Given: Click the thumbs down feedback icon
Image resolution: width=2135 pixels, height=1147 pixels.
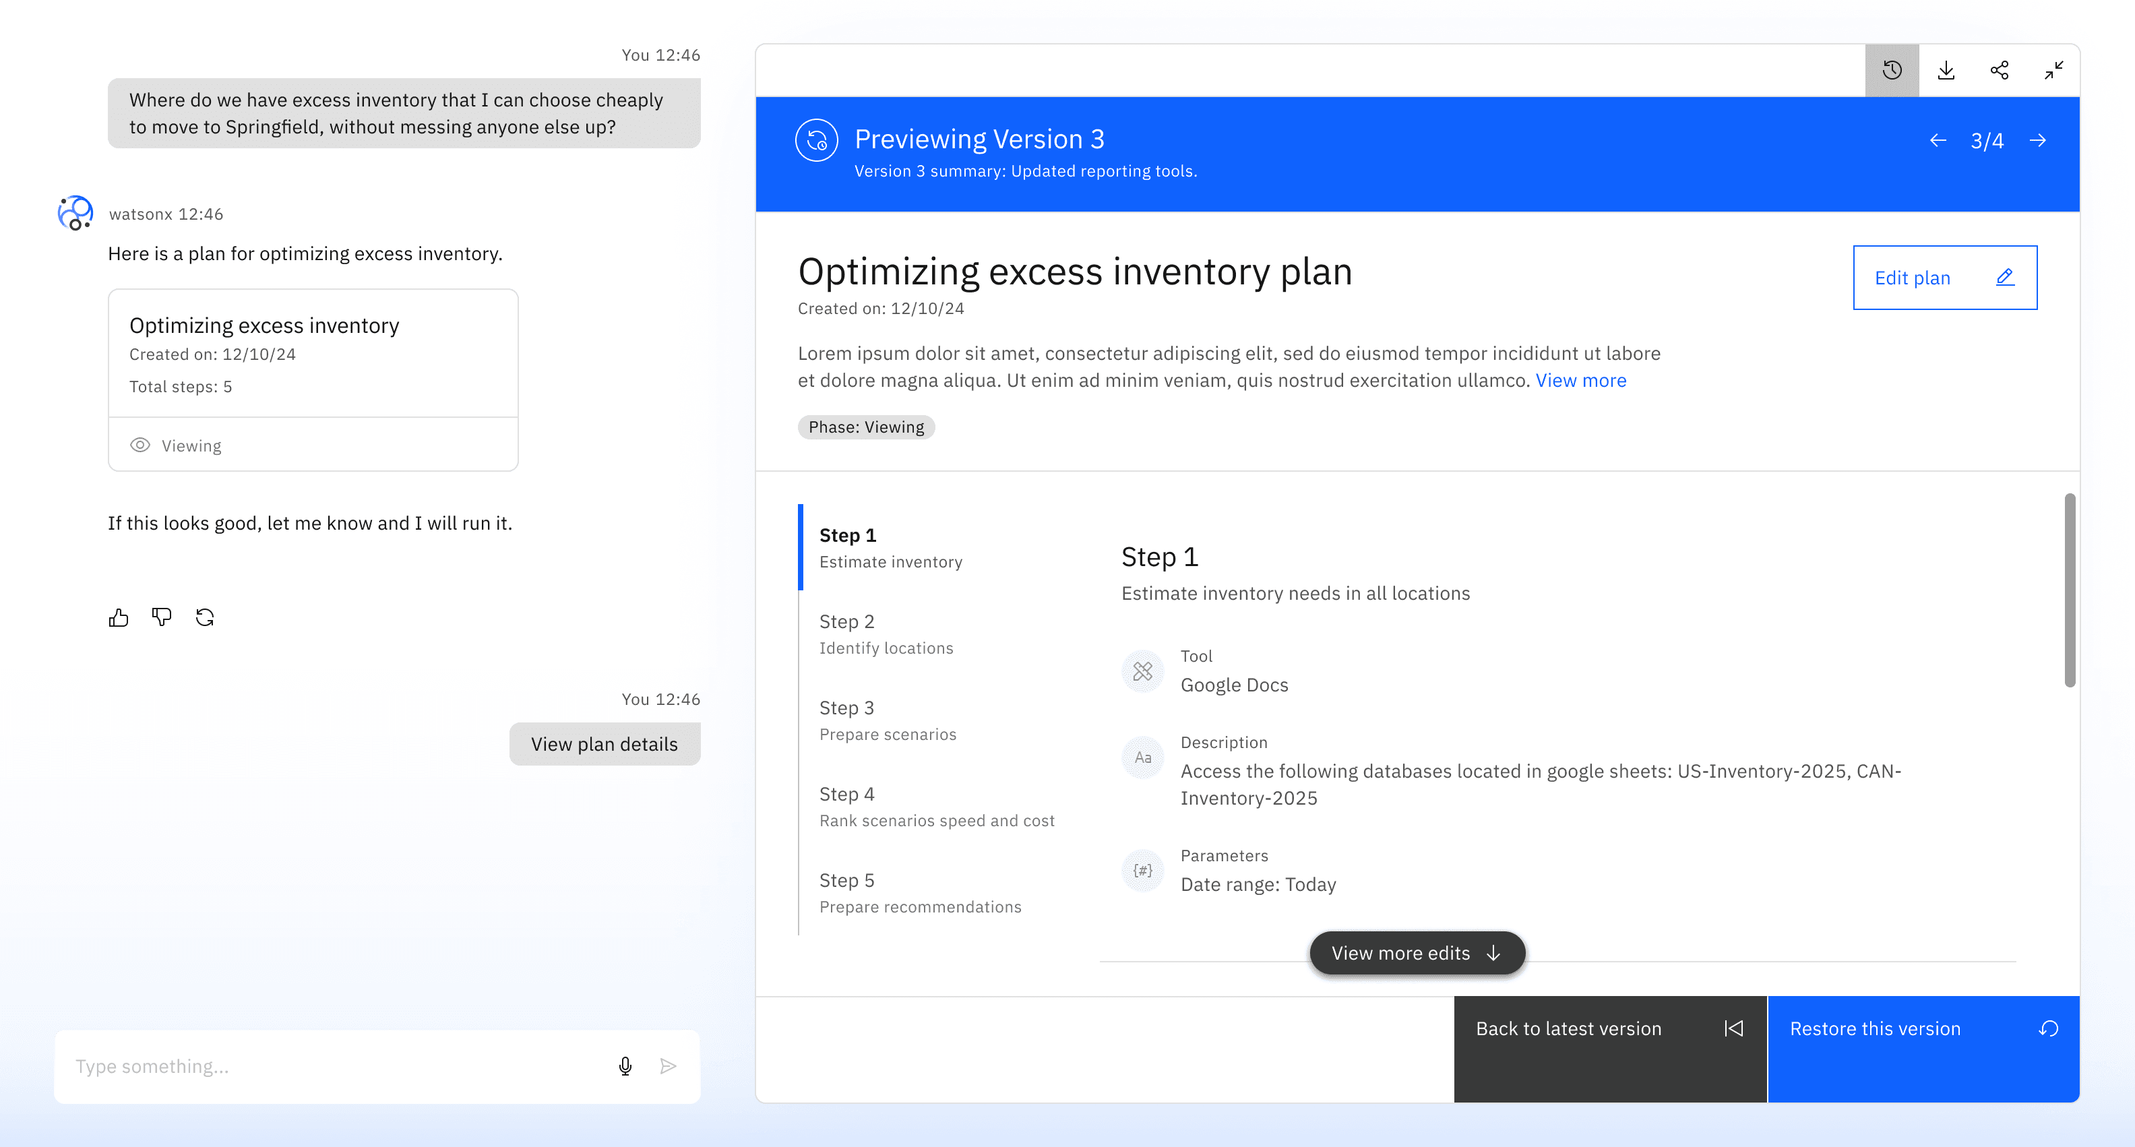Looking at the screenshot, I should (162, 617).
